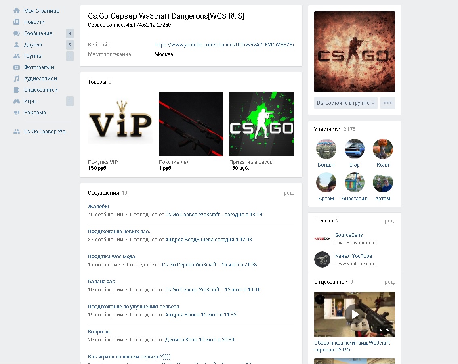Open Фотографии in the sidebar
Image resolution: width=458 pixels, height=364 pixels.
(39, 67)
